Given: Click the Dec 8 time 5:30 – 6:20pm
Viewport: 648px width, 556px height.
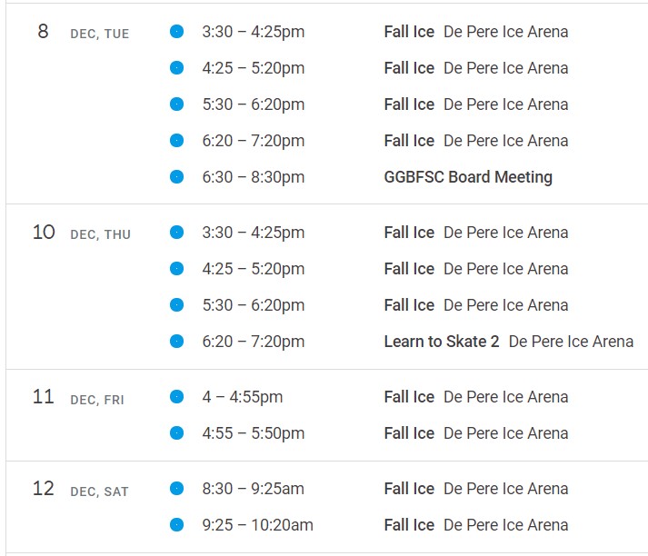Looking at the screenshot, I should (254, 104).
